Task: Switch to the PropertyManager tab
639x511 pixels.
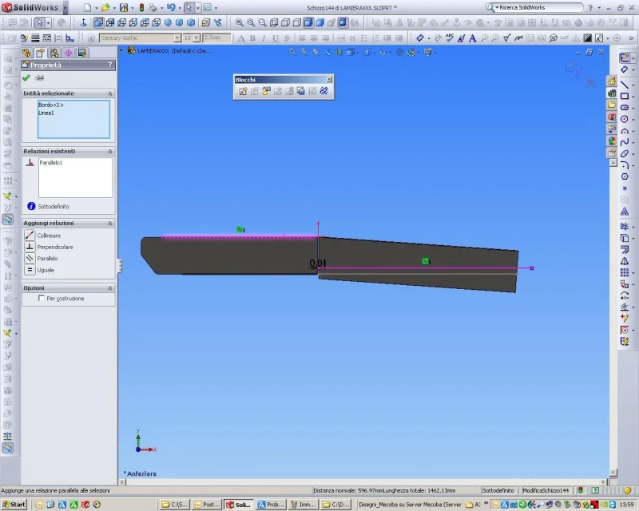Action: [41, 53]
